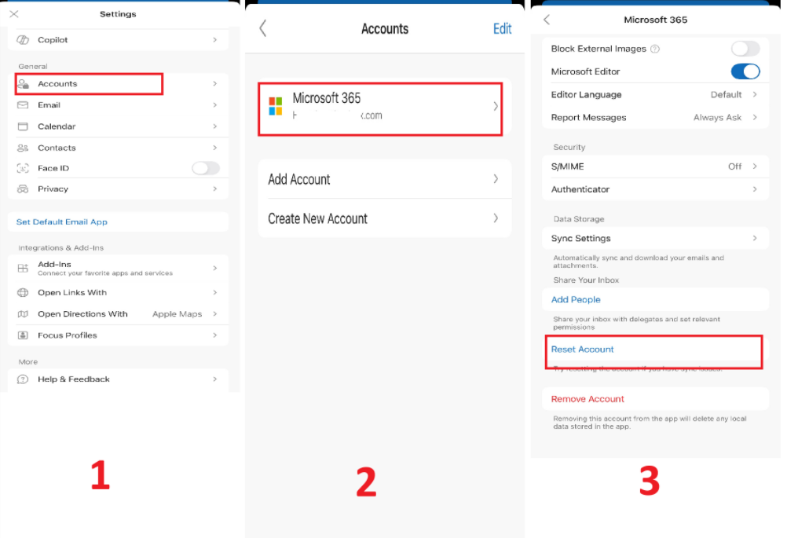
Task: Open Create New Account option
Action: click(384, 218)
